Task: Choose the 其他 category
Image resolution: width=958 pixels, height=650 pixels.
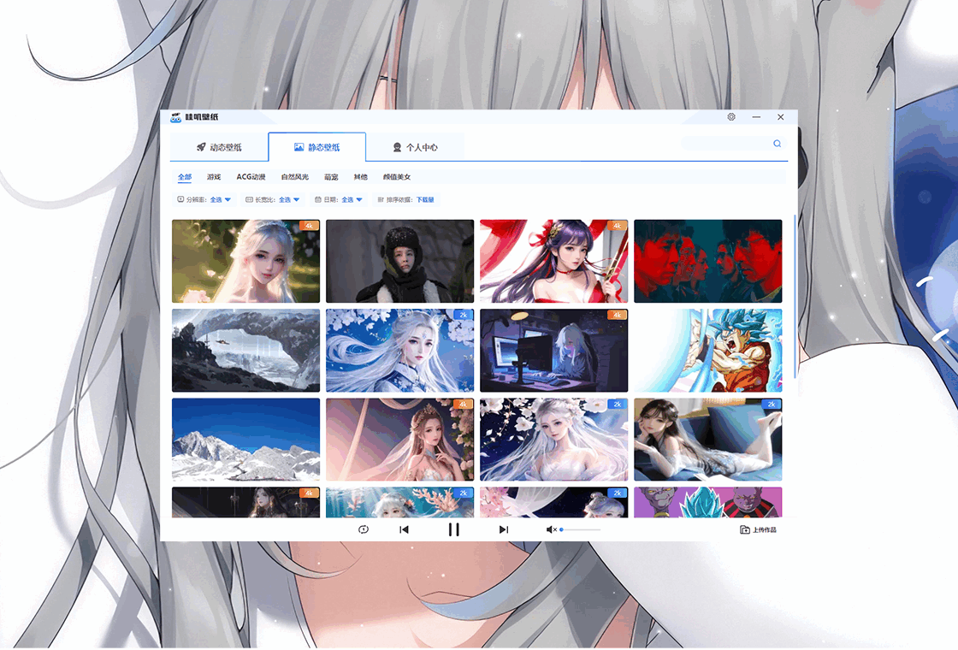Action: pos(360,177)
